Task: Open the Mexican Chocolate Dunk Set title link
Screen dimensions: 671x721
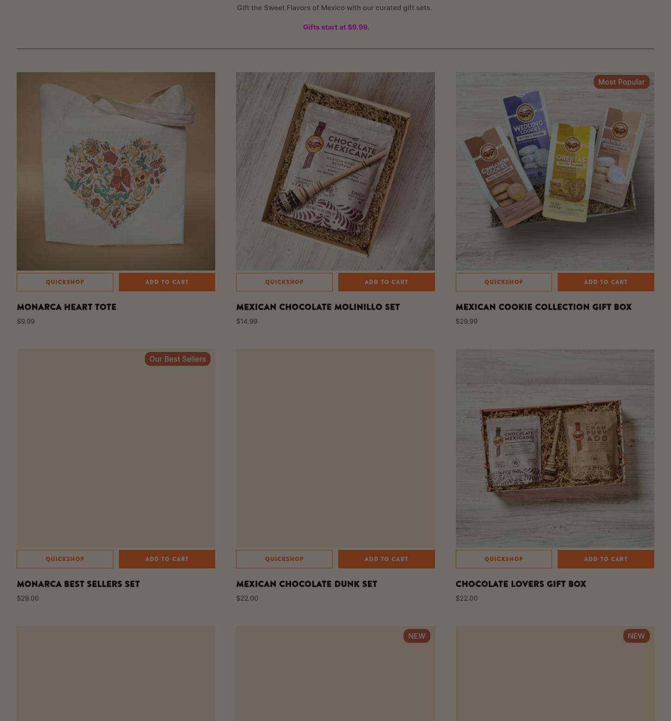Action: point(306,584)
